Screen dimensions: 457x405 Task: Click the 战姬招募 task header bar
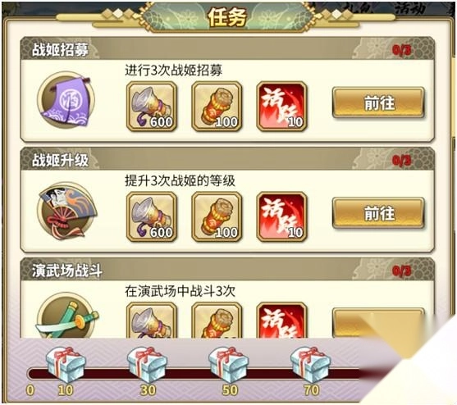(x=227, y=48)
